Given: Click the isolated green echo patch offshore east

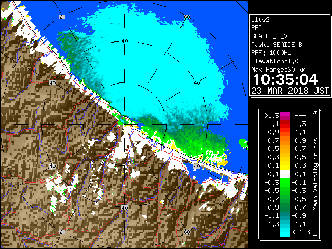Looking at the screenshot, I should [x=243, y=143].
